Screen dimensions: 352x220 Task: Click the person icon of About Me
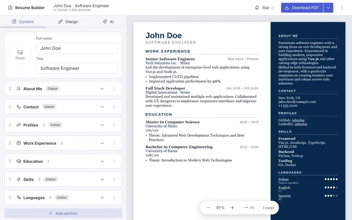(19, 89)
